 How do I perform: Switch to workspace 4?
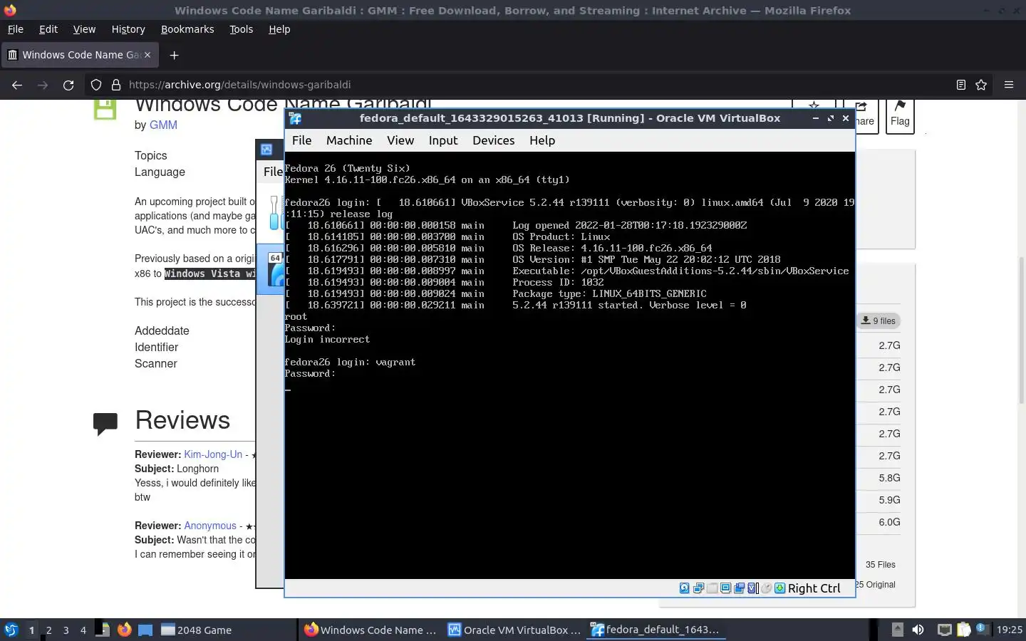83,630
